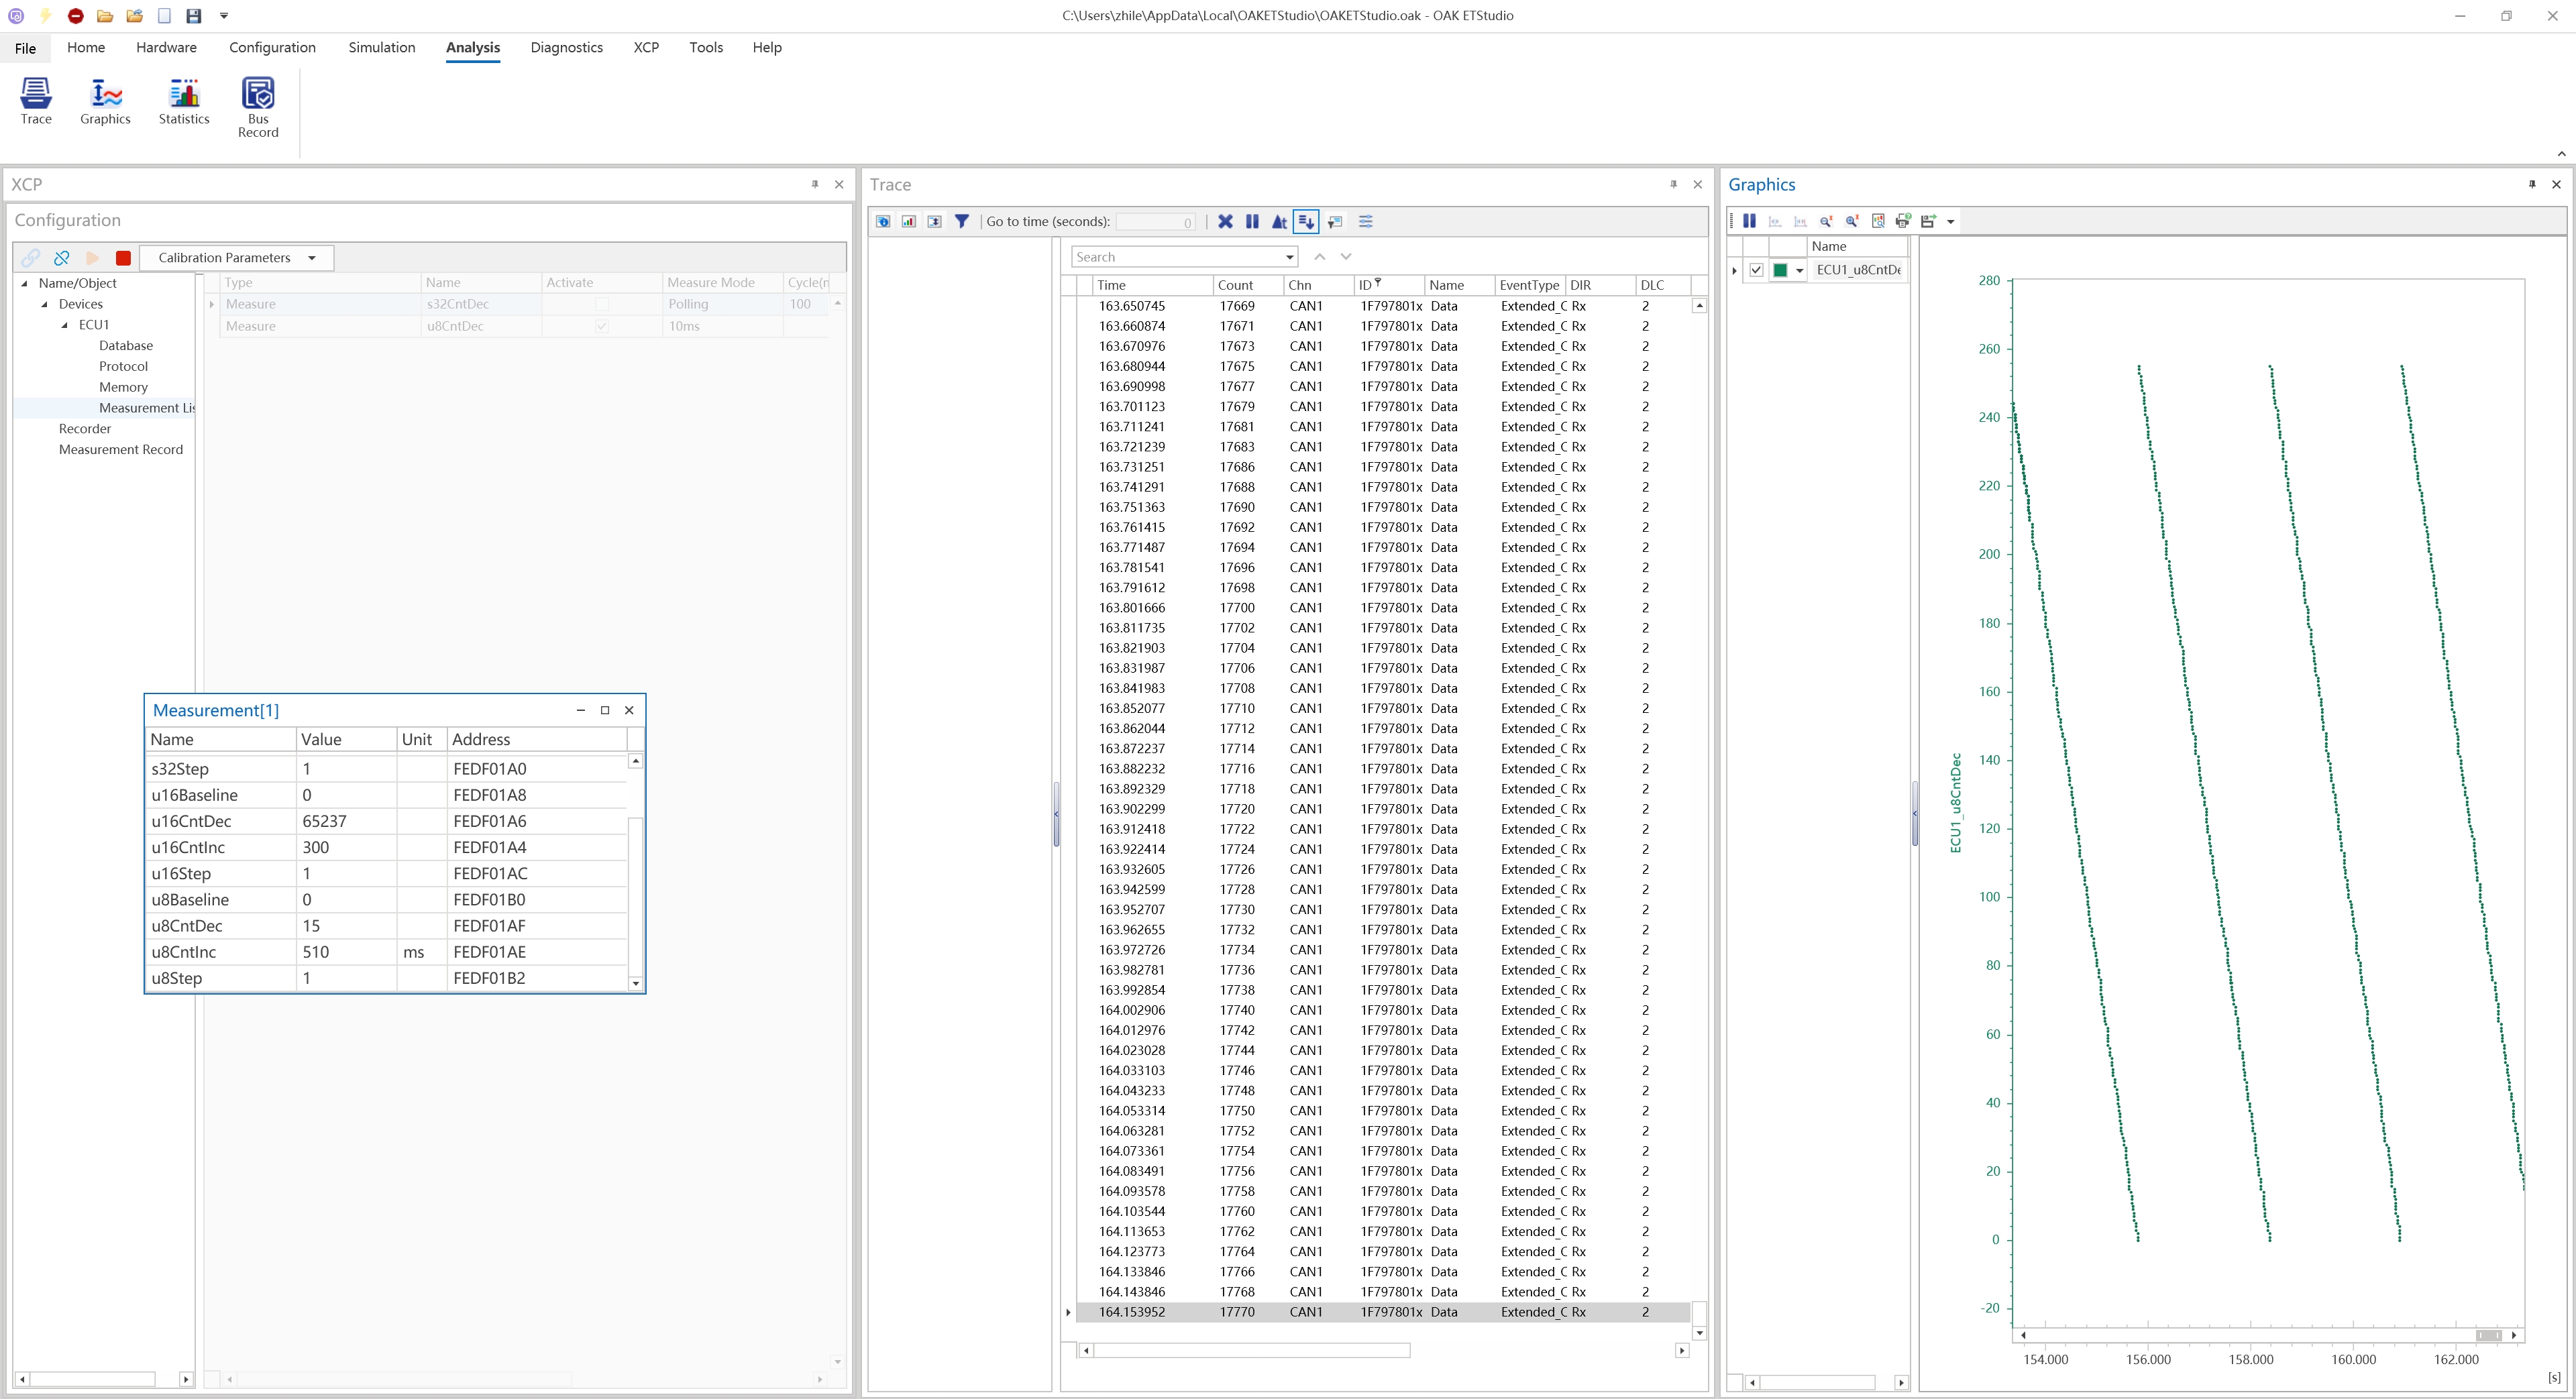The image size is (2576, 1399).
Task: Zoom out on the Graphics X axis
Action: coord(1827,221)
